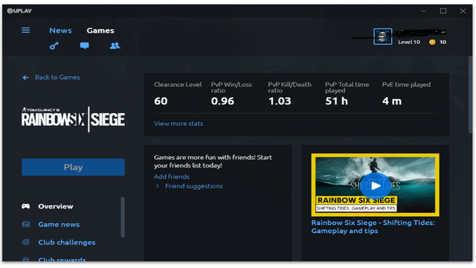Viewport: 476px width, 268px height.
Task: Open Club rewards section
Action: [62, 259]
